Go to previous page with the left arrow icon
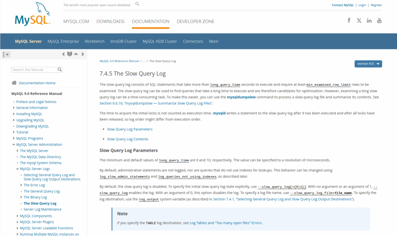 click(x=63, y=54)
